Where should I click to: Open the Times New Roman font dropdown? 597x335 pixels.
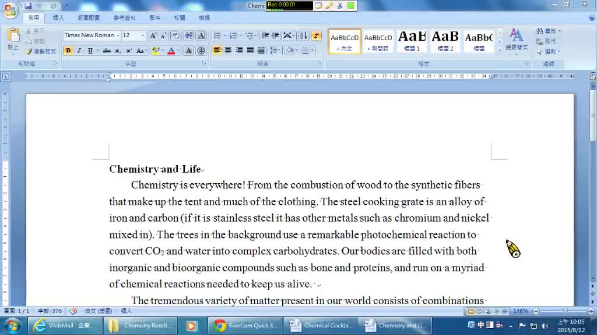pyautogui.click(x=117, y=35)
